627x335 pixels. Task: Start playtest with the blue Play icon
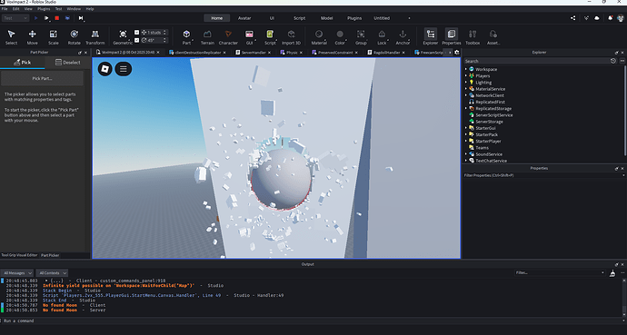[36, 18]
